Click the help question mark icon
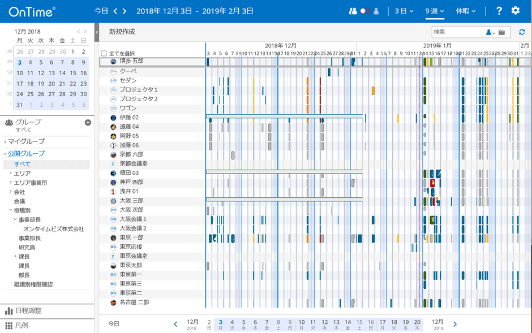Viewport: 532px width, 333px height. 499,10
